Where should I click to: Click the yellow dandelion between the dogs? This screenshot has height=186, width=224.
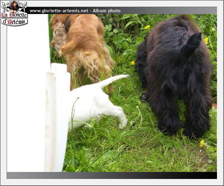(x=133, y=63)
